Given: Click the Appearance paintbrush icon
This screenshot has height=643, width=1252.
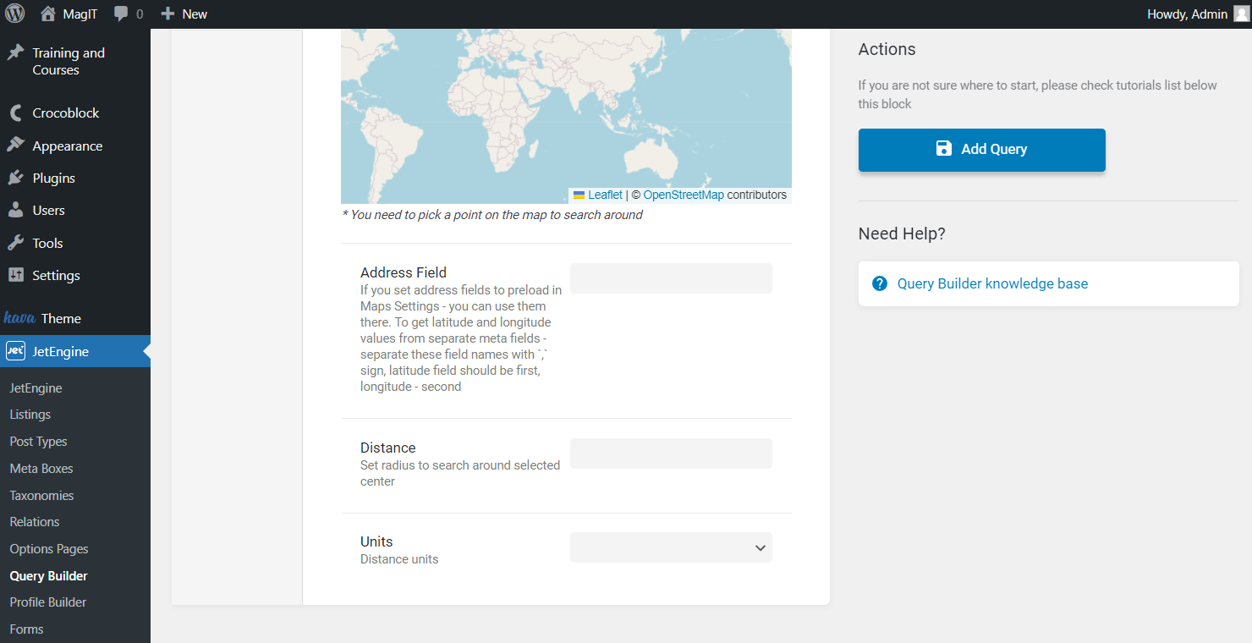Looking at the screenshot, I should (15, 146).
